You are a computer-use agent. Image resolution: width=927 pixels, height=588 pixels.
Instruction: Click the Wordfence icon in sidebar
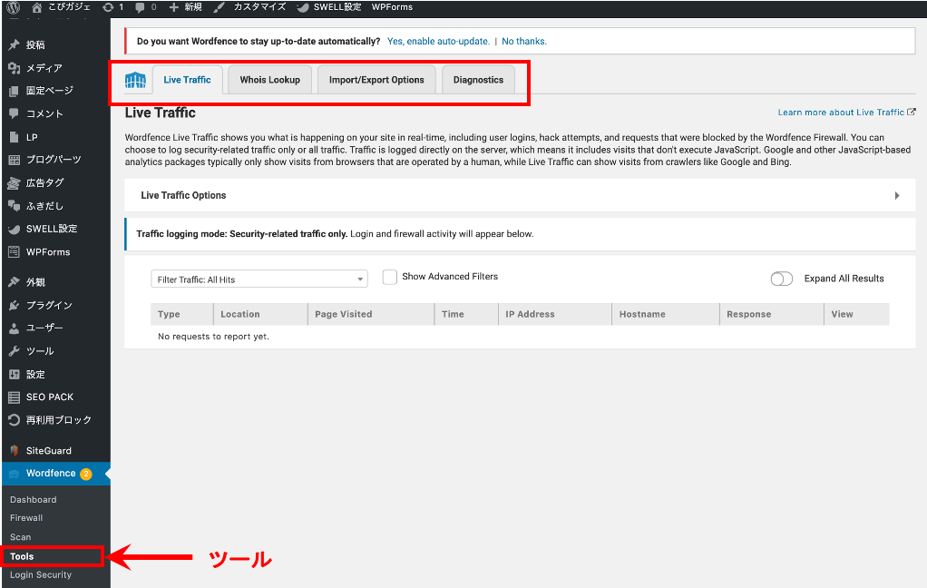click(x=15, y=474)
